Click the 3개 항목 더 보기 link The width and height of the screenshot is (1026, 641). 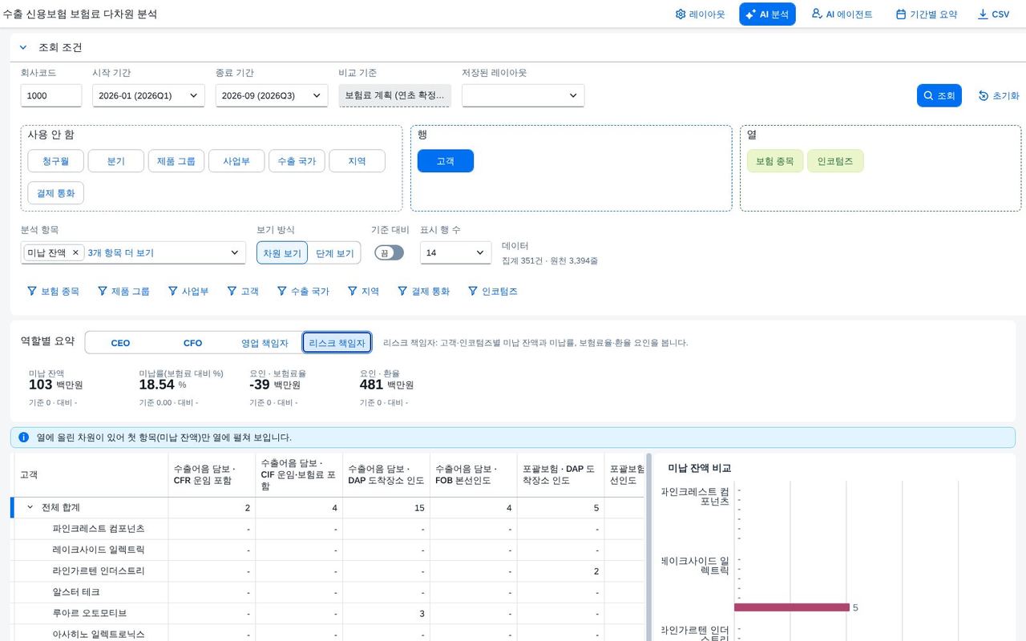pyautogui.click(x=121, y=252)
